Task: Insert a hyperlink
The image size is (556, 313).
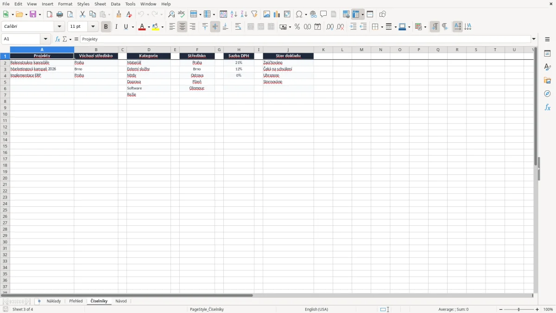Action: 313,14
